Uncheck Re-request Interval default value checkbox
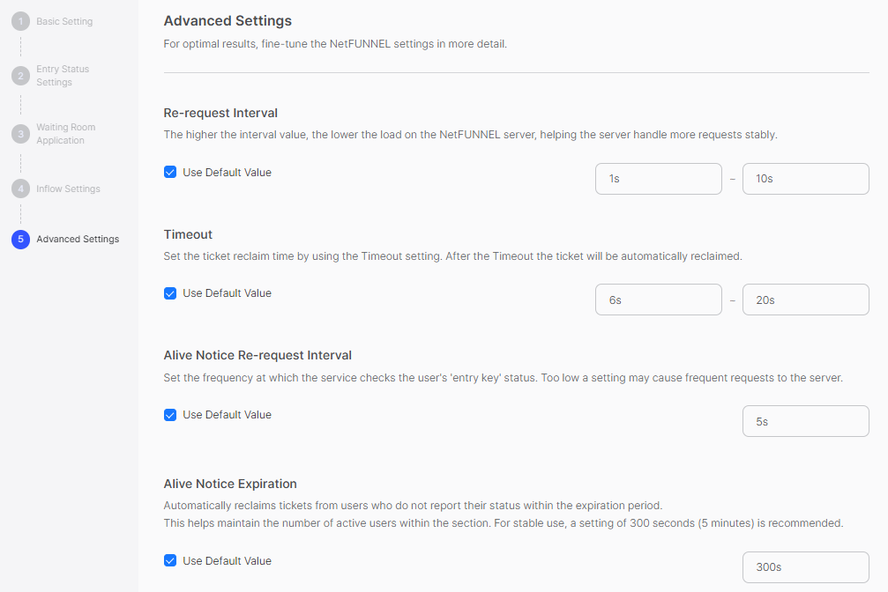 (170, 173)
